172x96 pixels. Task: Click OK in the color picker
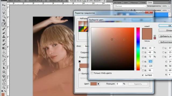(x=166, y=26)
